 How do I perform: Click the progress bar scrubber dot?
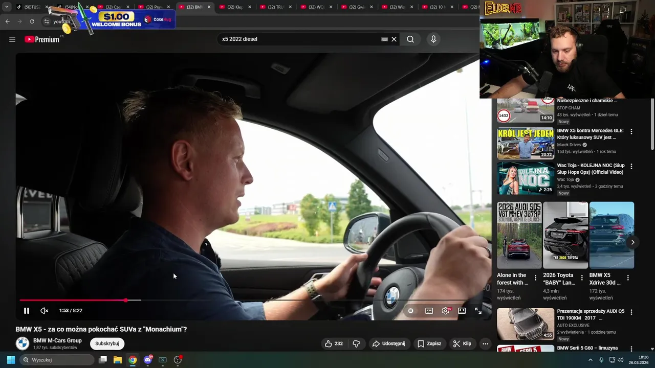click(126, 300)
